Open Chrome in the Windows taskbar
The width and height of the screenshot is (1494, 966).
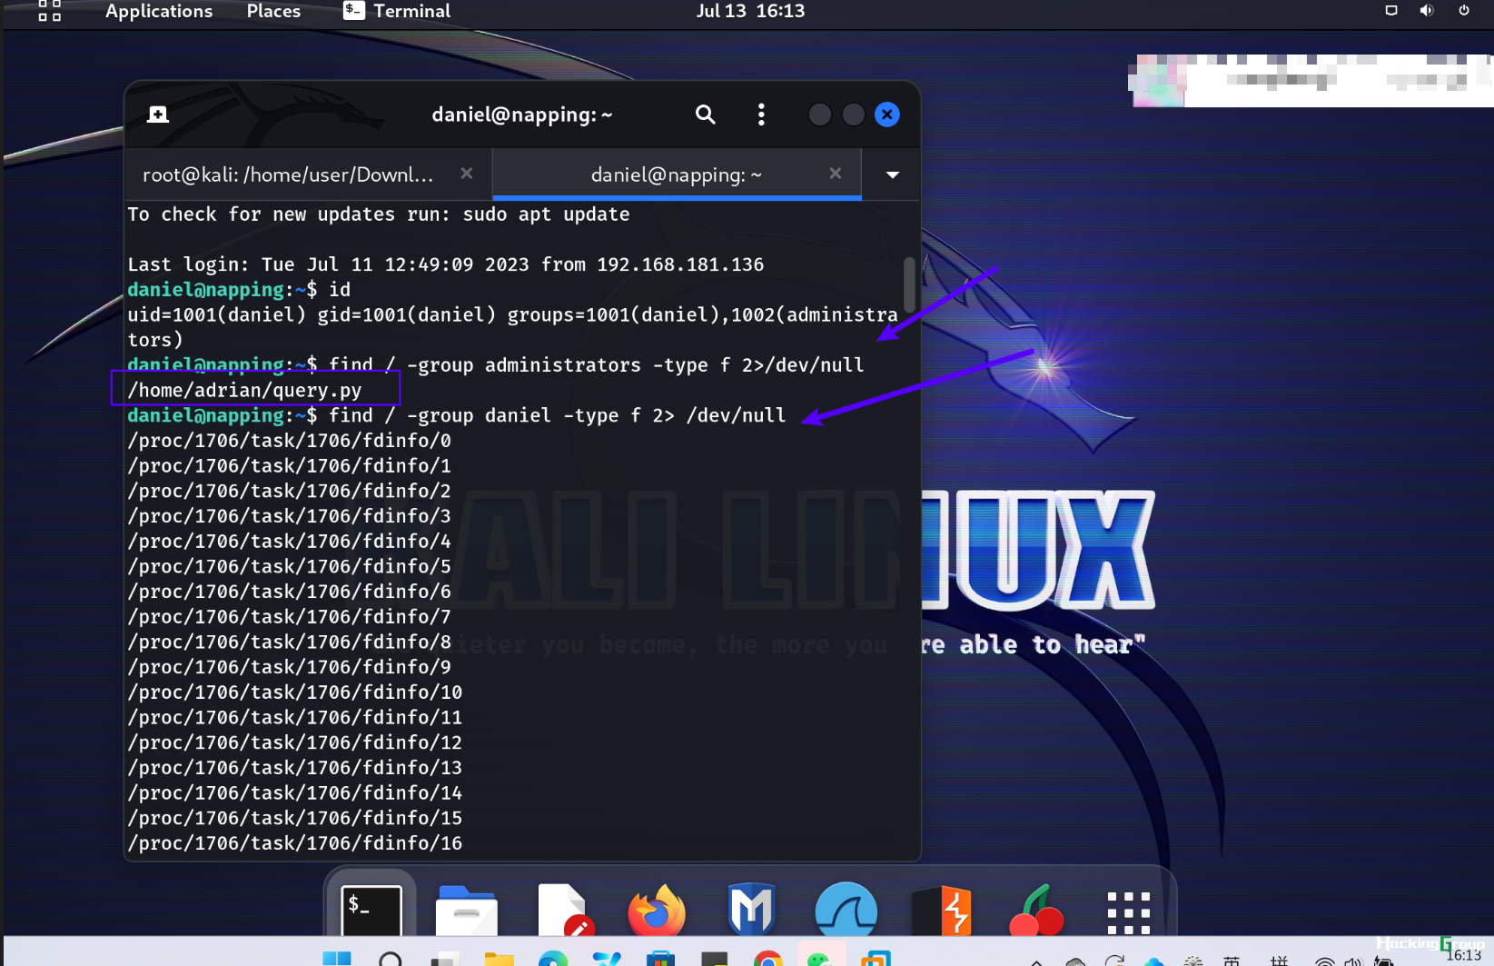768,959
